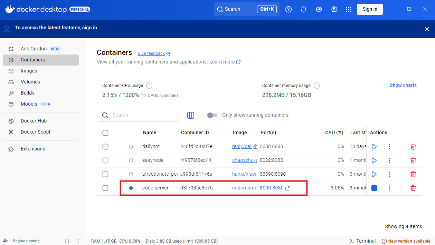Screen dimensions: 435x245
Task: Open the Terminal from status bar
Action: (363, 241)
